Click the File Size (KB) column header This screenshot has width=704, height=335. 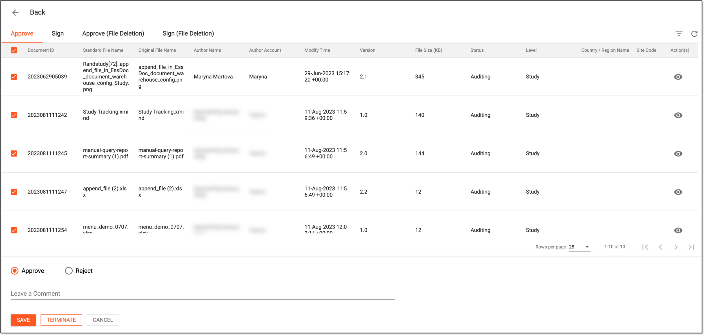point(429,50)
